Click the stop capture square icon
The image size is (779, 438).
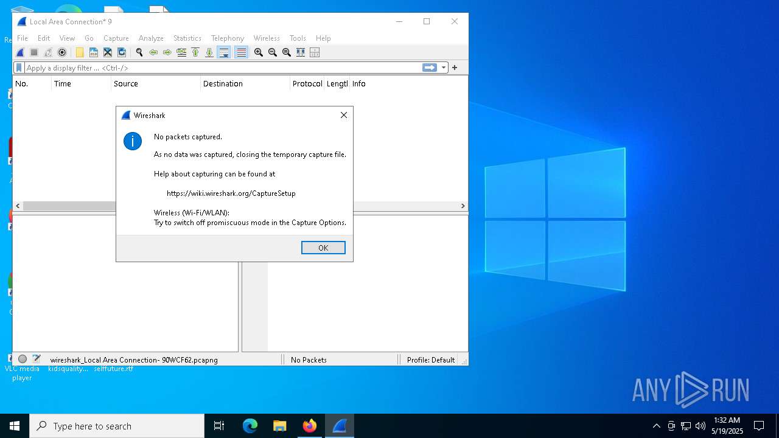tap(34, 52)
